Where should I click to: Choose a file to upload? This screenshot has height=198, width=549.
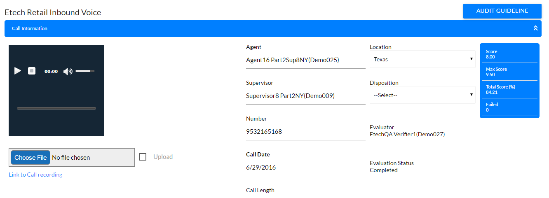click(30, 157)
